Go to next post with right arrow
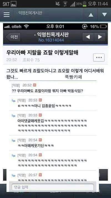111x198 pixels. point(100,37)
